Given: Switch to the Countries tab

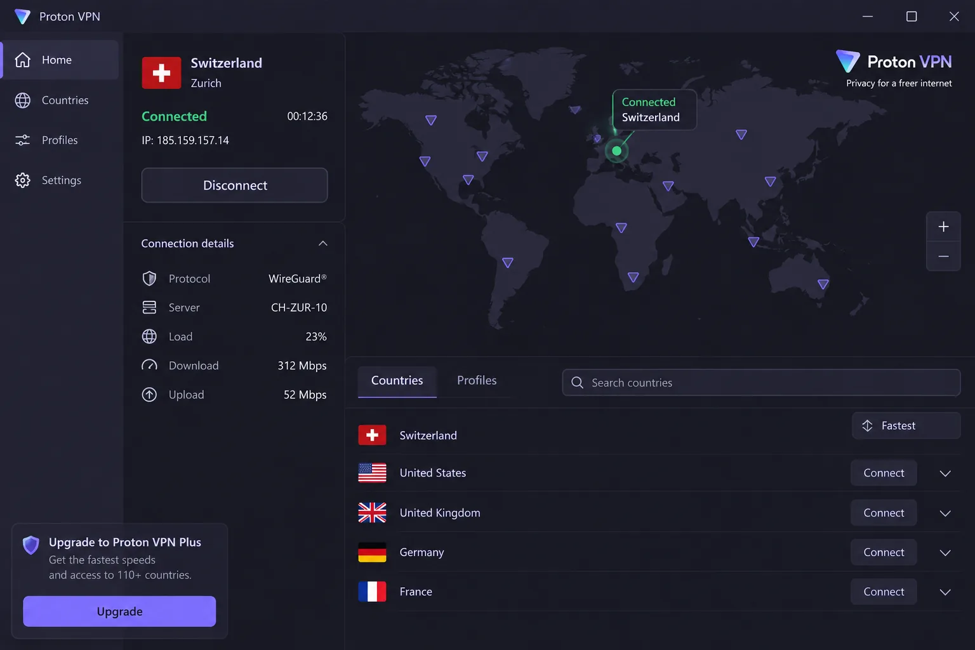Looking at the screenshot, I should click(x=397, y=381).
